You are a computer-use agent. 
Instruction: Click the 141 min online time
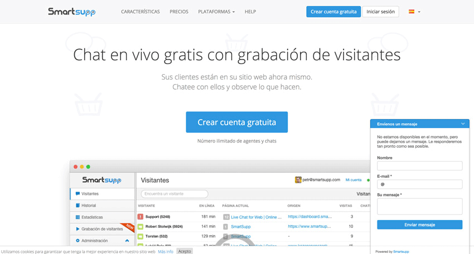[209, 227]
